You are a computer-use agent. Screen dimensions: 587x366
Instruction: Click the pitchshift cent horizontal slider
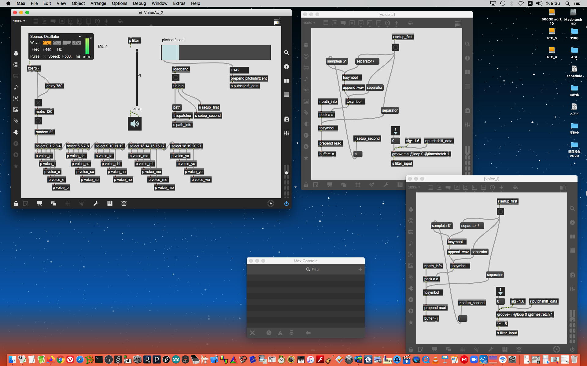pos(216,52)
